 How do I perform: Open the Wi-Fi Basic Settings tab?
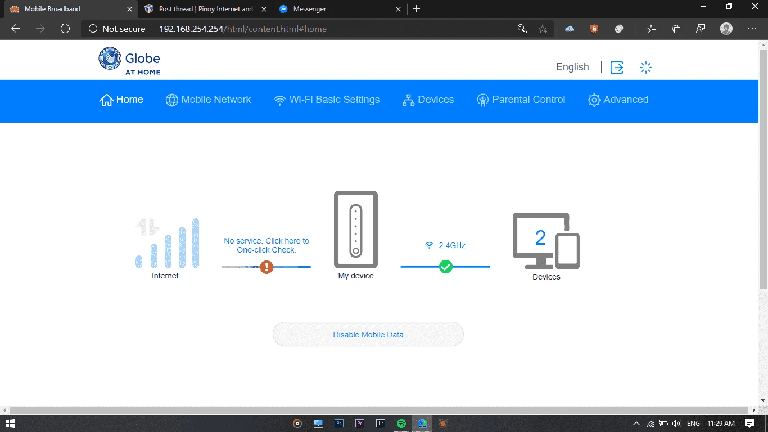click(327, 100)
